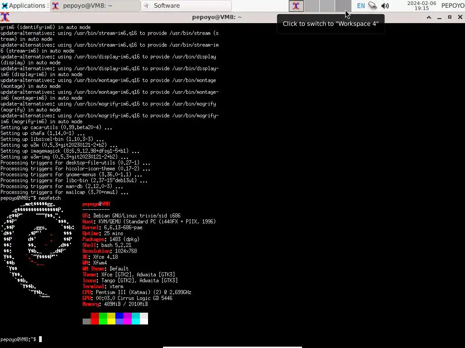Shade the xterm window with the up-arrow button
The width and height of the screenshot is (465, 348).
(429, 17)
